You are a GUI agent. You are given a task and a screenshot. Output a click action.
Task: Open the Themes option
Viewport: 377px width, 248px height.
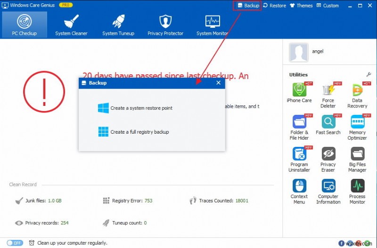pos(301,6)
